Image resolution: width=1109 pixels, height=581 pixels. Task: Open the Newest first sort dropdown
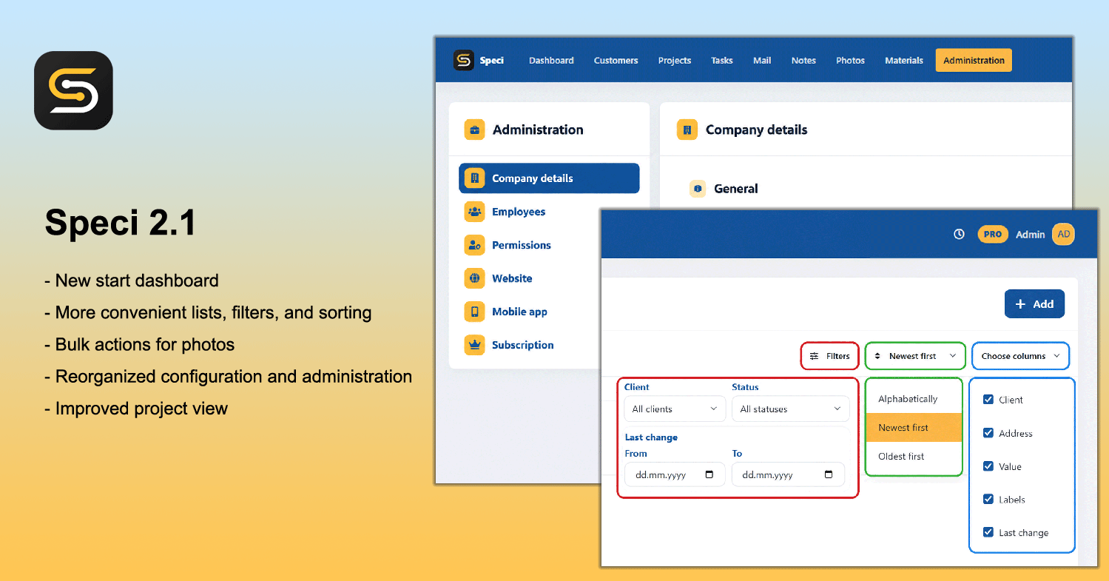915,356
